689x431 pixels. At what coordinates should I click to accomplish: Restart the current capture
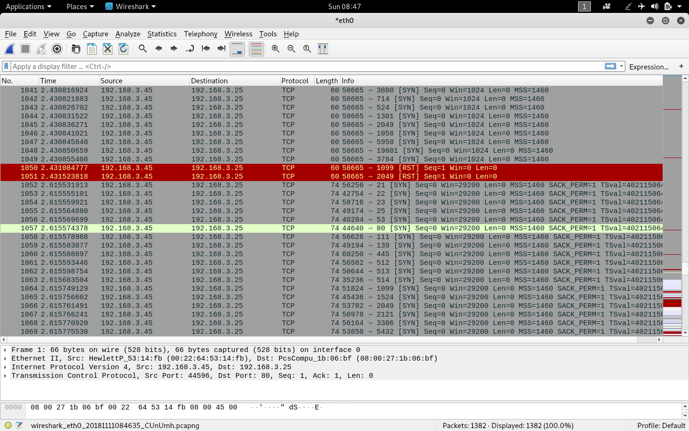pos(41,49)
